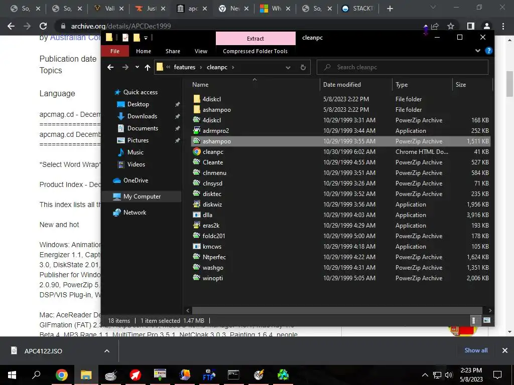Viewport: 514px width, 385px height.
Task: Open the 4diskcl folder
Action: tap(211, 99)
